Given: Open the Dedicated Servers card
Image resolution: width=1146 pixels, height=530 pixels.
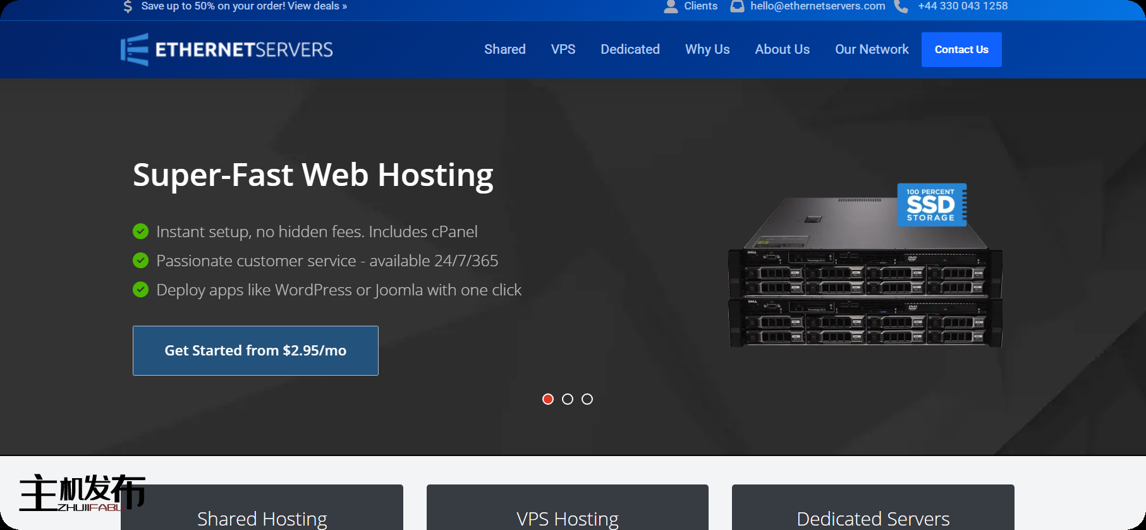Looking at the screenshot, I should click(873, 507).
